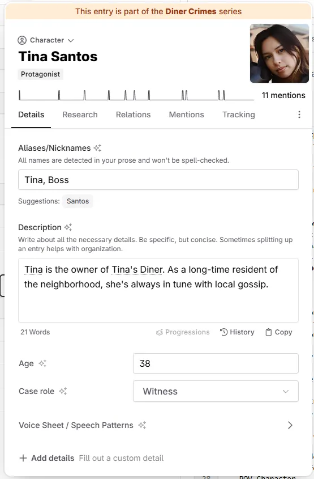314x479 pixels.
Task: Switch to the Research tab
Action: [80, 115]
